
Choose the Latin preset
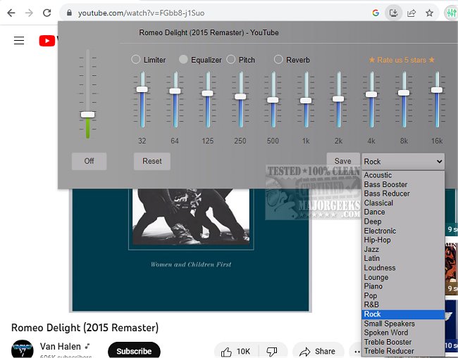click(403, 259)
